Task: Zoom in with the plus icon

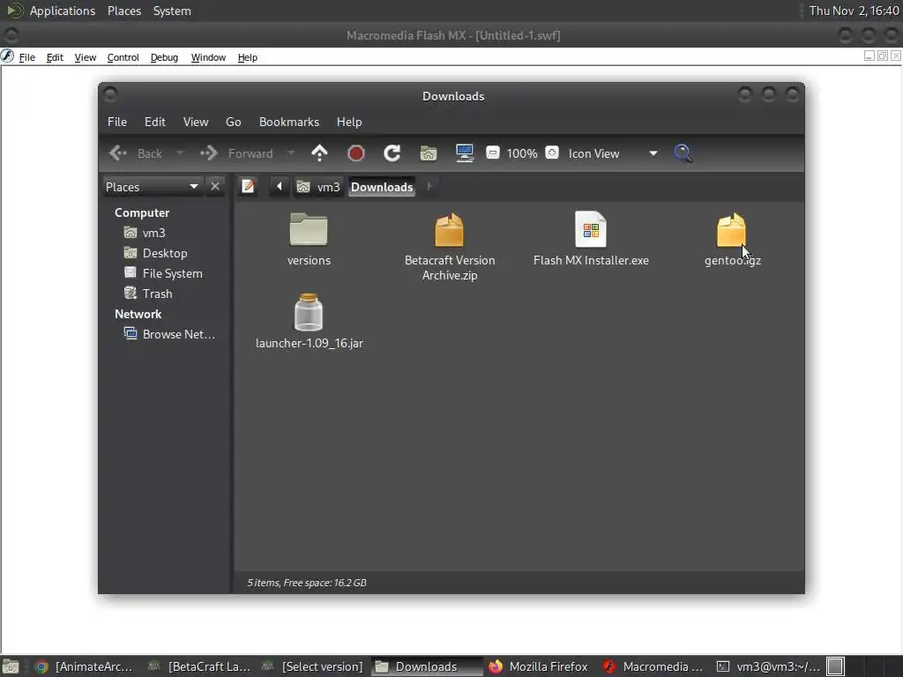Action: [x=552, y=153]
